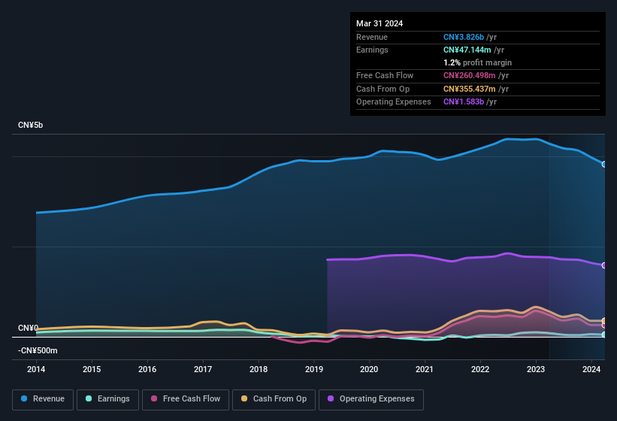Click the Cash From Op label in tooltip

(x=383, y=89)
